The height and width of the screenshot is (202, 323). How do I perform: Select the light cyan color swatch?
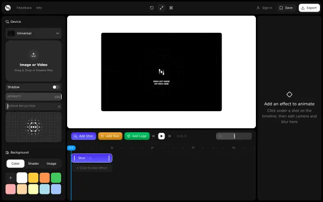tap(44, 189)
